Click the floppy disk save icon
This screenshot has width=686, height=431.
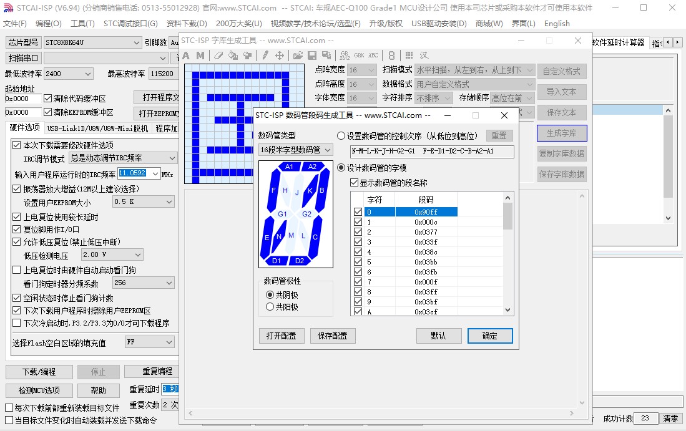[x=312, y=56]
